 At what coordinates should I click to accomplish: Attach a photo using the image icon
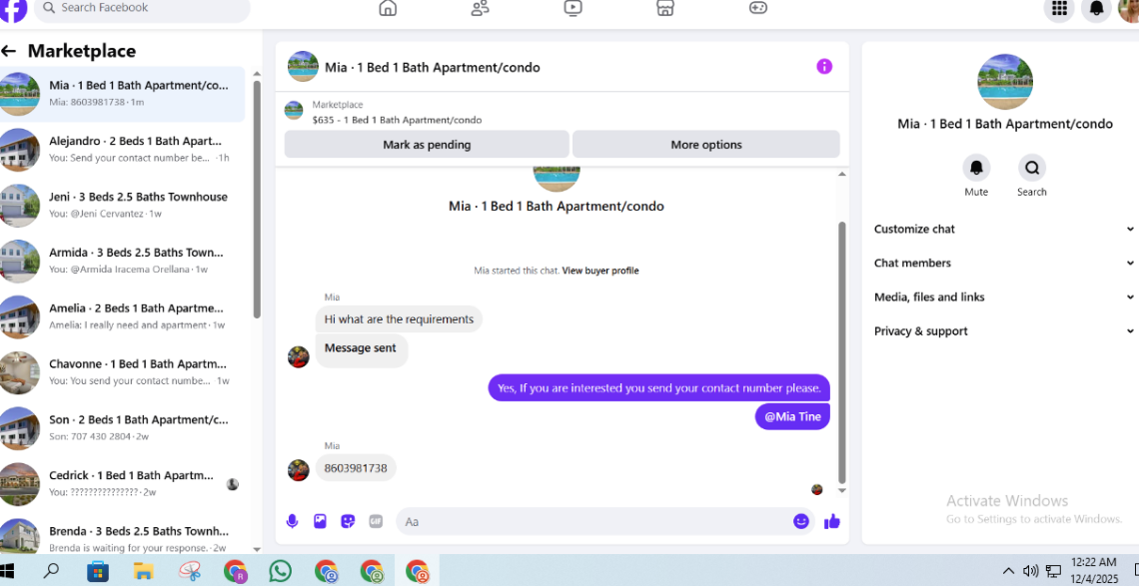pos(320,521)
